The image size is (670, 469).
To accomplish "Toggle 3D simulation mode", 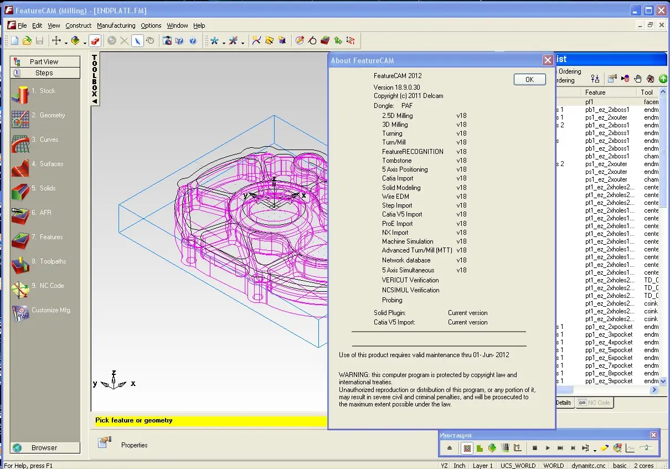I will [492, 448].
